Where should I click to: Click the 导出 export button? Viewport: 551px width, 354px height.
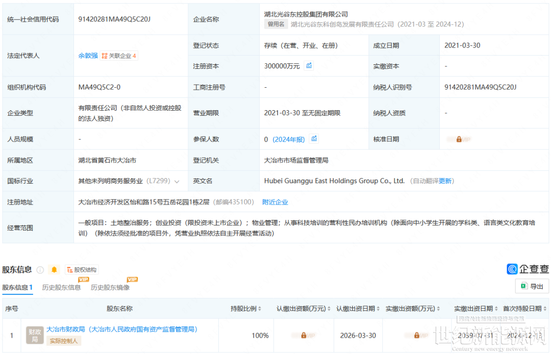532,286
